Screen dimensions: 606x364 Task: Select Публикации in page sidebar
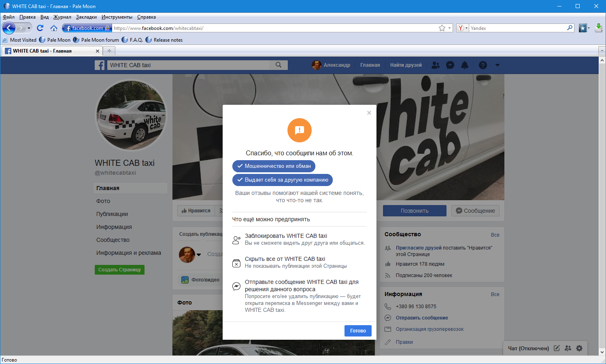click(x=112, y=214)
